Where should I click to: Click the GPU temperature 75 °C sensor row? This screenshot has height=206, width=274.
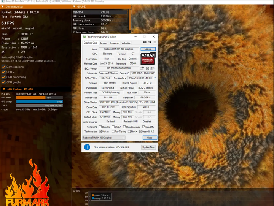[100, 24]
